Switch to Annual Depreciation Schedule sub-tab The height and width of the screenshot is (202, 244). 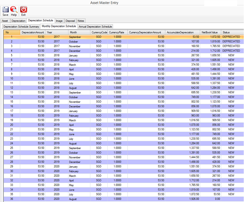[95, 27]
